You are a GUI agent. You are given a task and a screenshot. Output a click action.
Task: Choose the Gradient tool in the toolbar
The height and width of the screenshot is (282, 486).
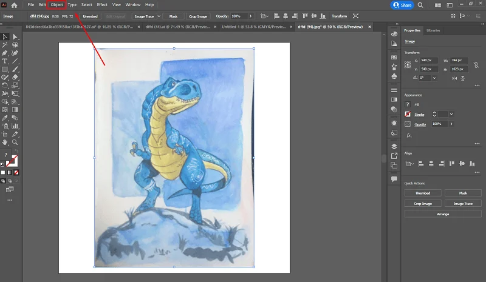coord(15,110)
